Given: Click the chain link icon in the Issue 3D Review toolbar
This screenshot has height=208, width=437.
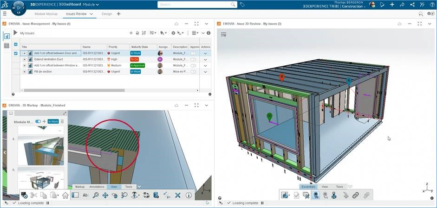Looking at the screenshot, I should [355, 195].
